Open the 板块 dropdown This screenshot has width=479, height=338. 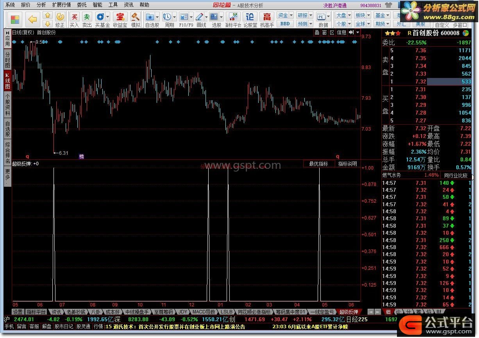click(363, 15)
